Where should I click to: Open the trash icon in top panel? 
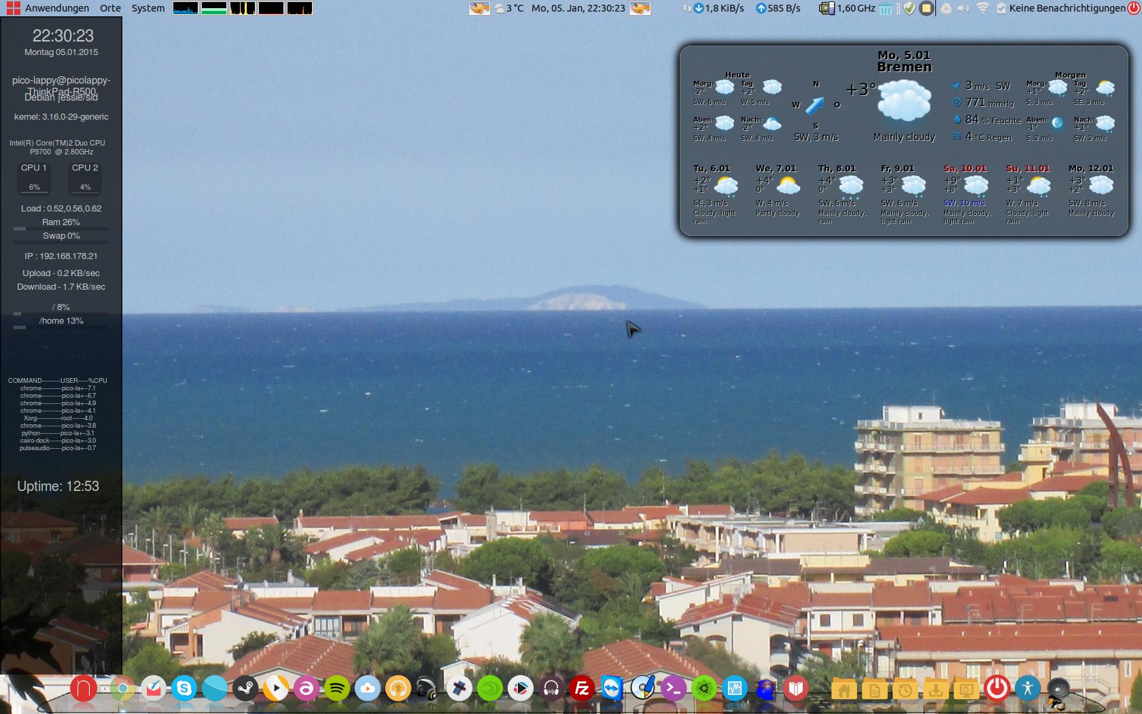[886, 8]
